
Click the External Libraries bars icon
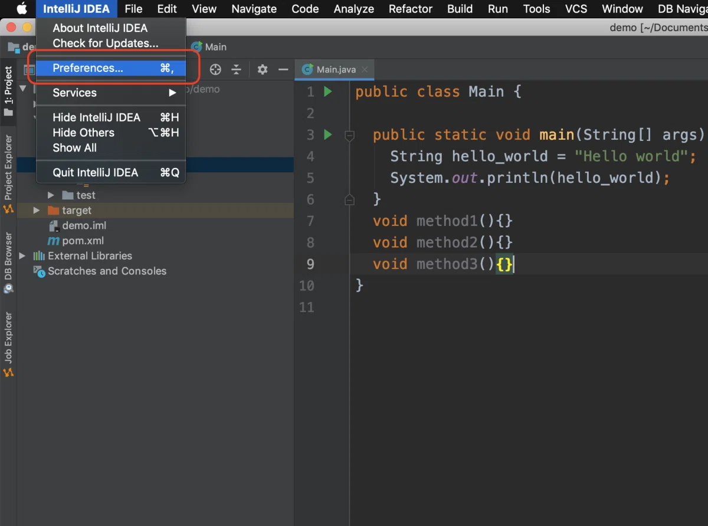point(39,256)
